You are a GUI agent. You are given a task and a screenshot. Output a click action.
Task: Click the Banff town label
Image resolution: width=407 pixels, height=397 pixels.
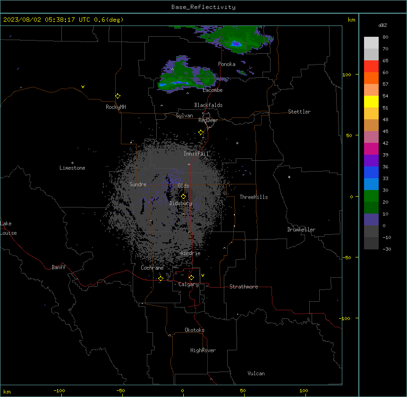pos(59,267)
